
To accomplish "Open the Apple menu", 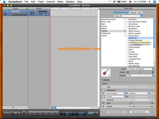I will [4, 2].
